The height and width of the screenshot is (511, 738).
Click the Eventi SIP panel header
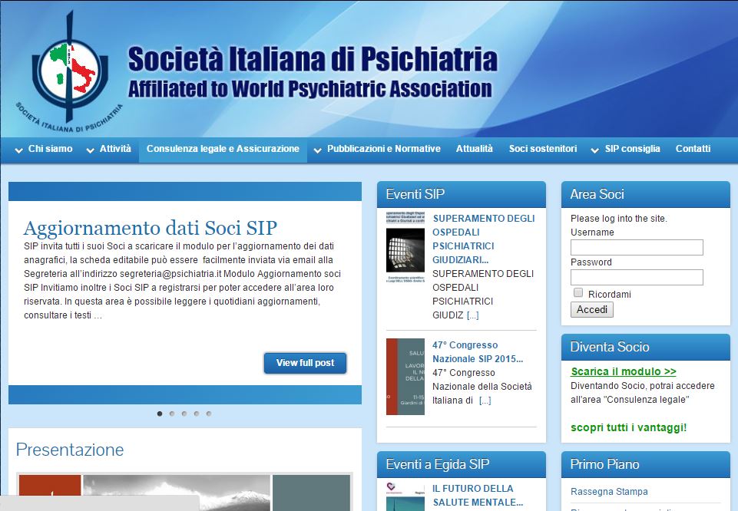coord(462,194)
